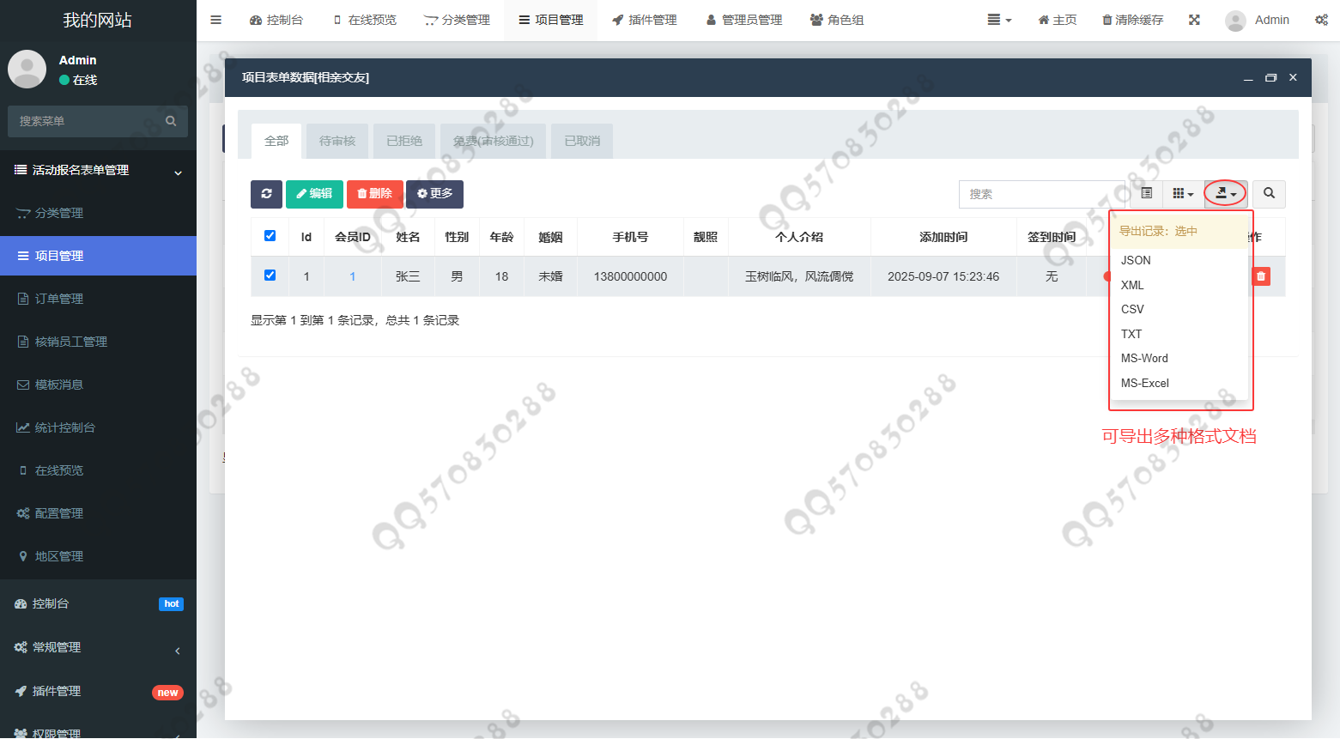This screenshot has width=1340, height=739.
Task: Click the hamburger sidebar toggle icon
Action: coord(216,20)
